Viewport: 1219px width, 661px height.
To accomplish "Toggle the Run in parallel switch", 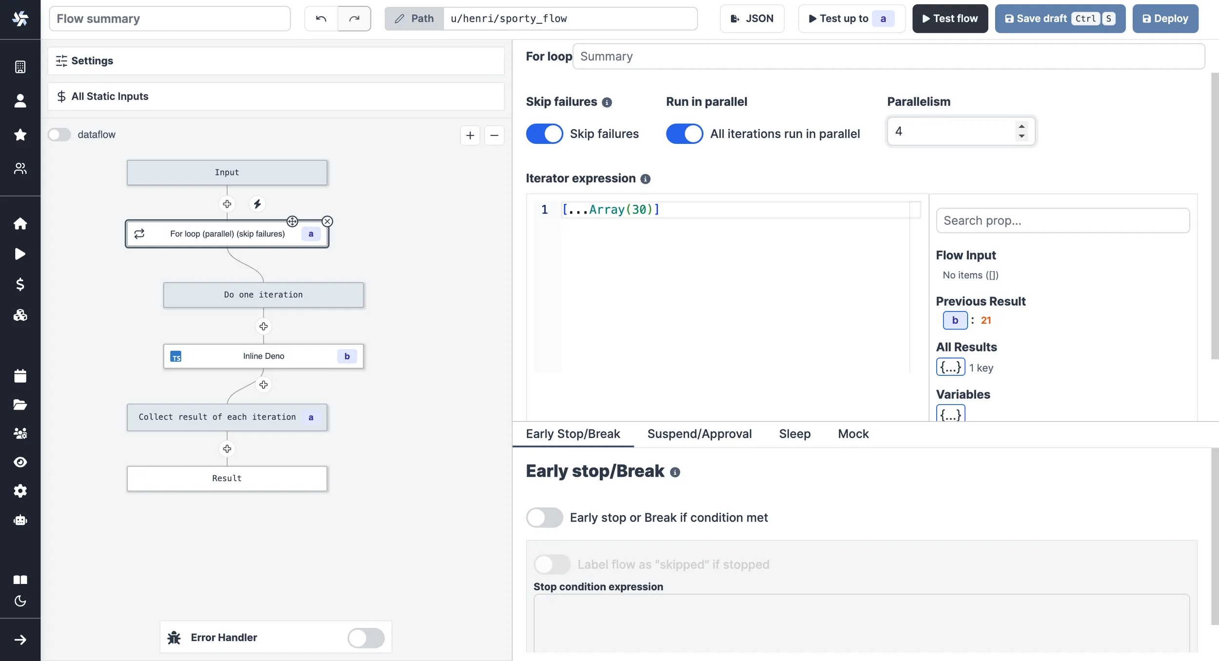I will (x=684, y=134).
